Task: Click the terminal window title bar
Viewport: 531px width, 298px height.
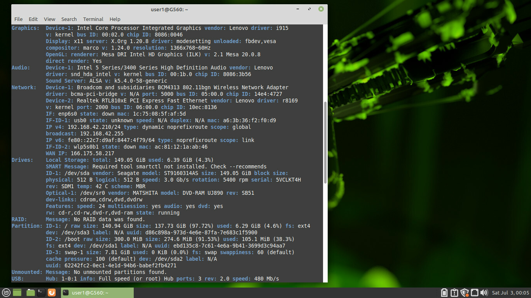Action: click(x=169, y=9)
